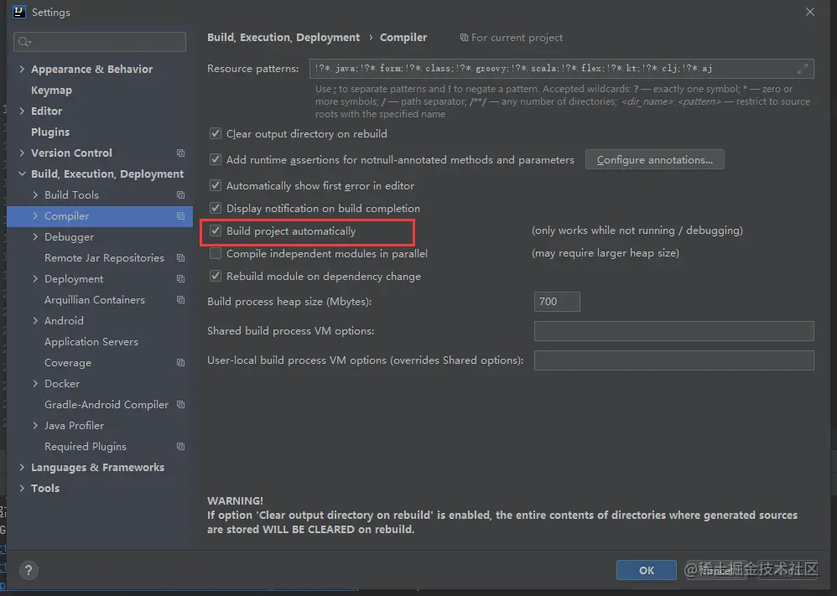Collapse Build, Execution, Deployment section
The image size is (837, 596).
coord(22,174)
